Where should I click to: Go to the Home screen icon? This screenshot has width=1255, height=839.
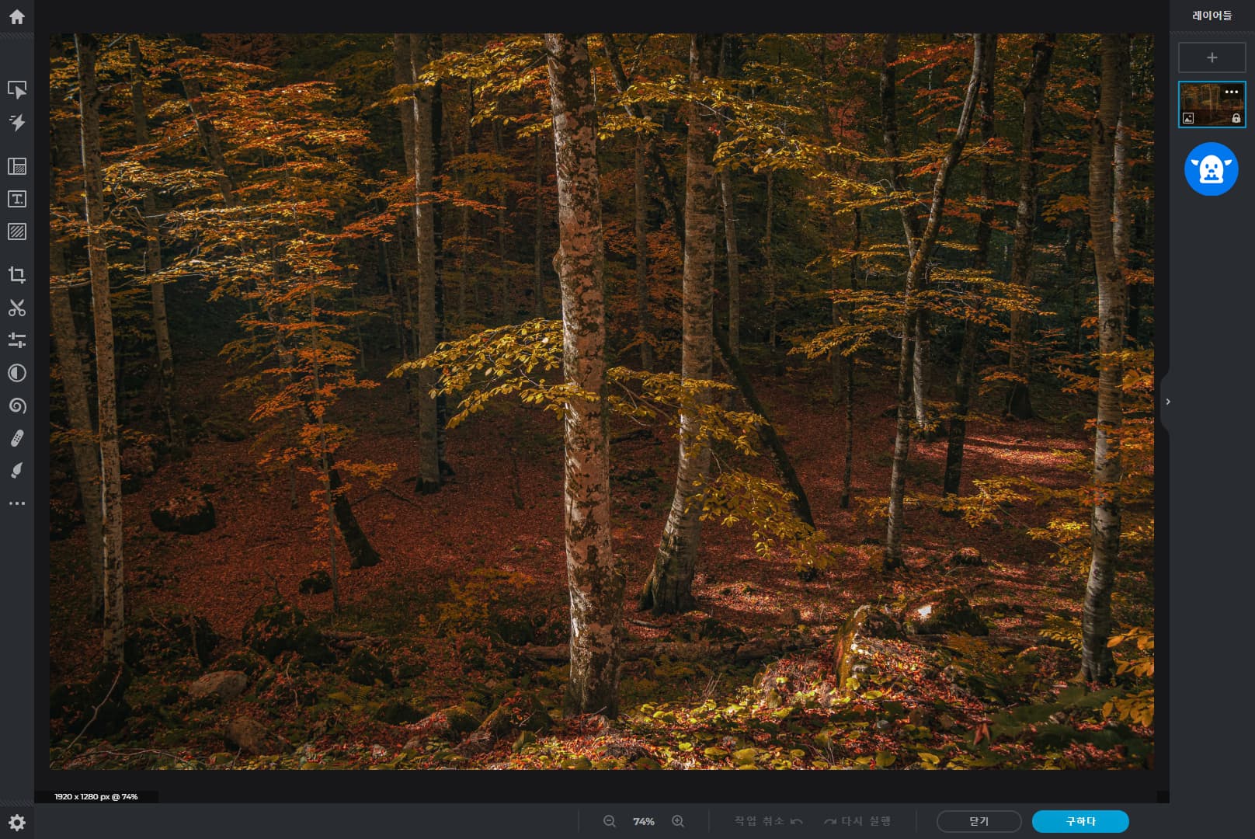(x=17, y=16)
